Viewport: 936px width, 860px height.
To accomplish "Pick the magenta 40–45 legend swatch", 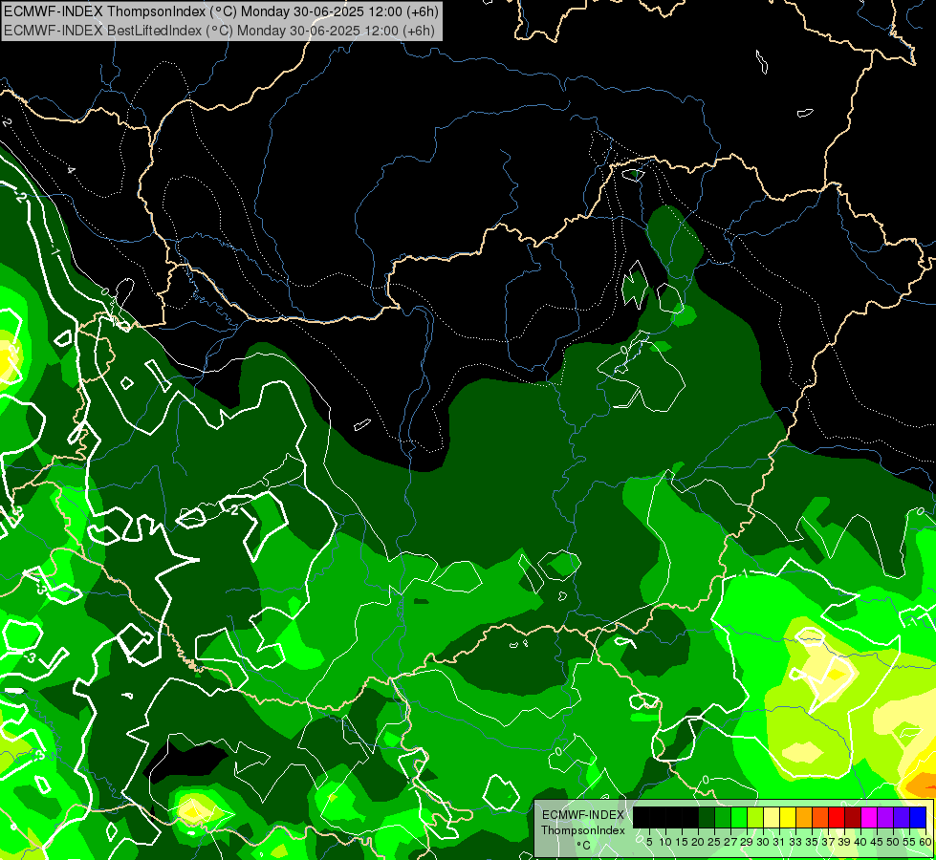I will coord(869,817).
